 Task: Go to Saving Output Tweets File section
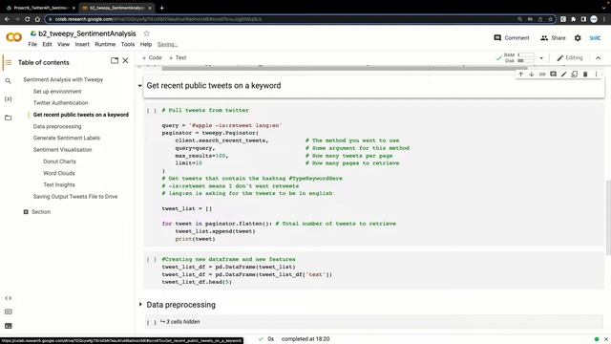pyautogui.click(x=75, y=197)
